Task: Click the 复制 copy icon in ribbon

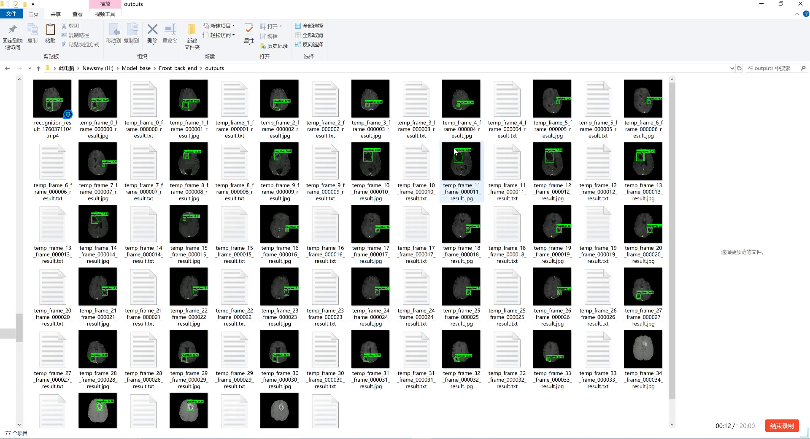Action: click(32, 29)
